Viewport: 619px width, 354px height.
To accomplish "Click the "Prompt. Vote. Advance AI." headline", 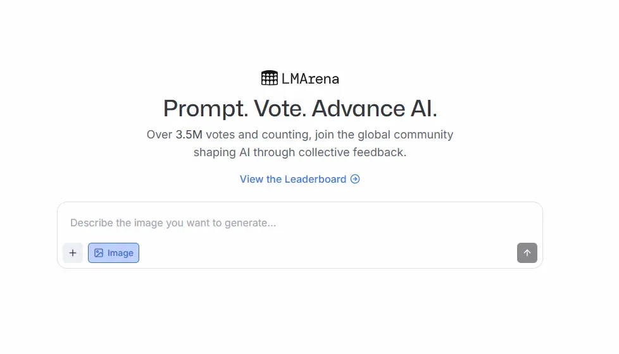I will (300, 109).
